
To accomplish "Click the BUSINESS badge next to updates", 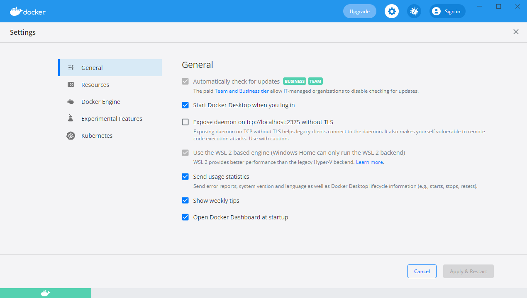I will click(x=295, y=82).
